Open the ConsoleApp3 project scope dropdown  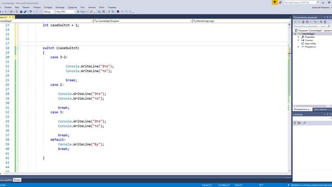[x=46, y=21]
